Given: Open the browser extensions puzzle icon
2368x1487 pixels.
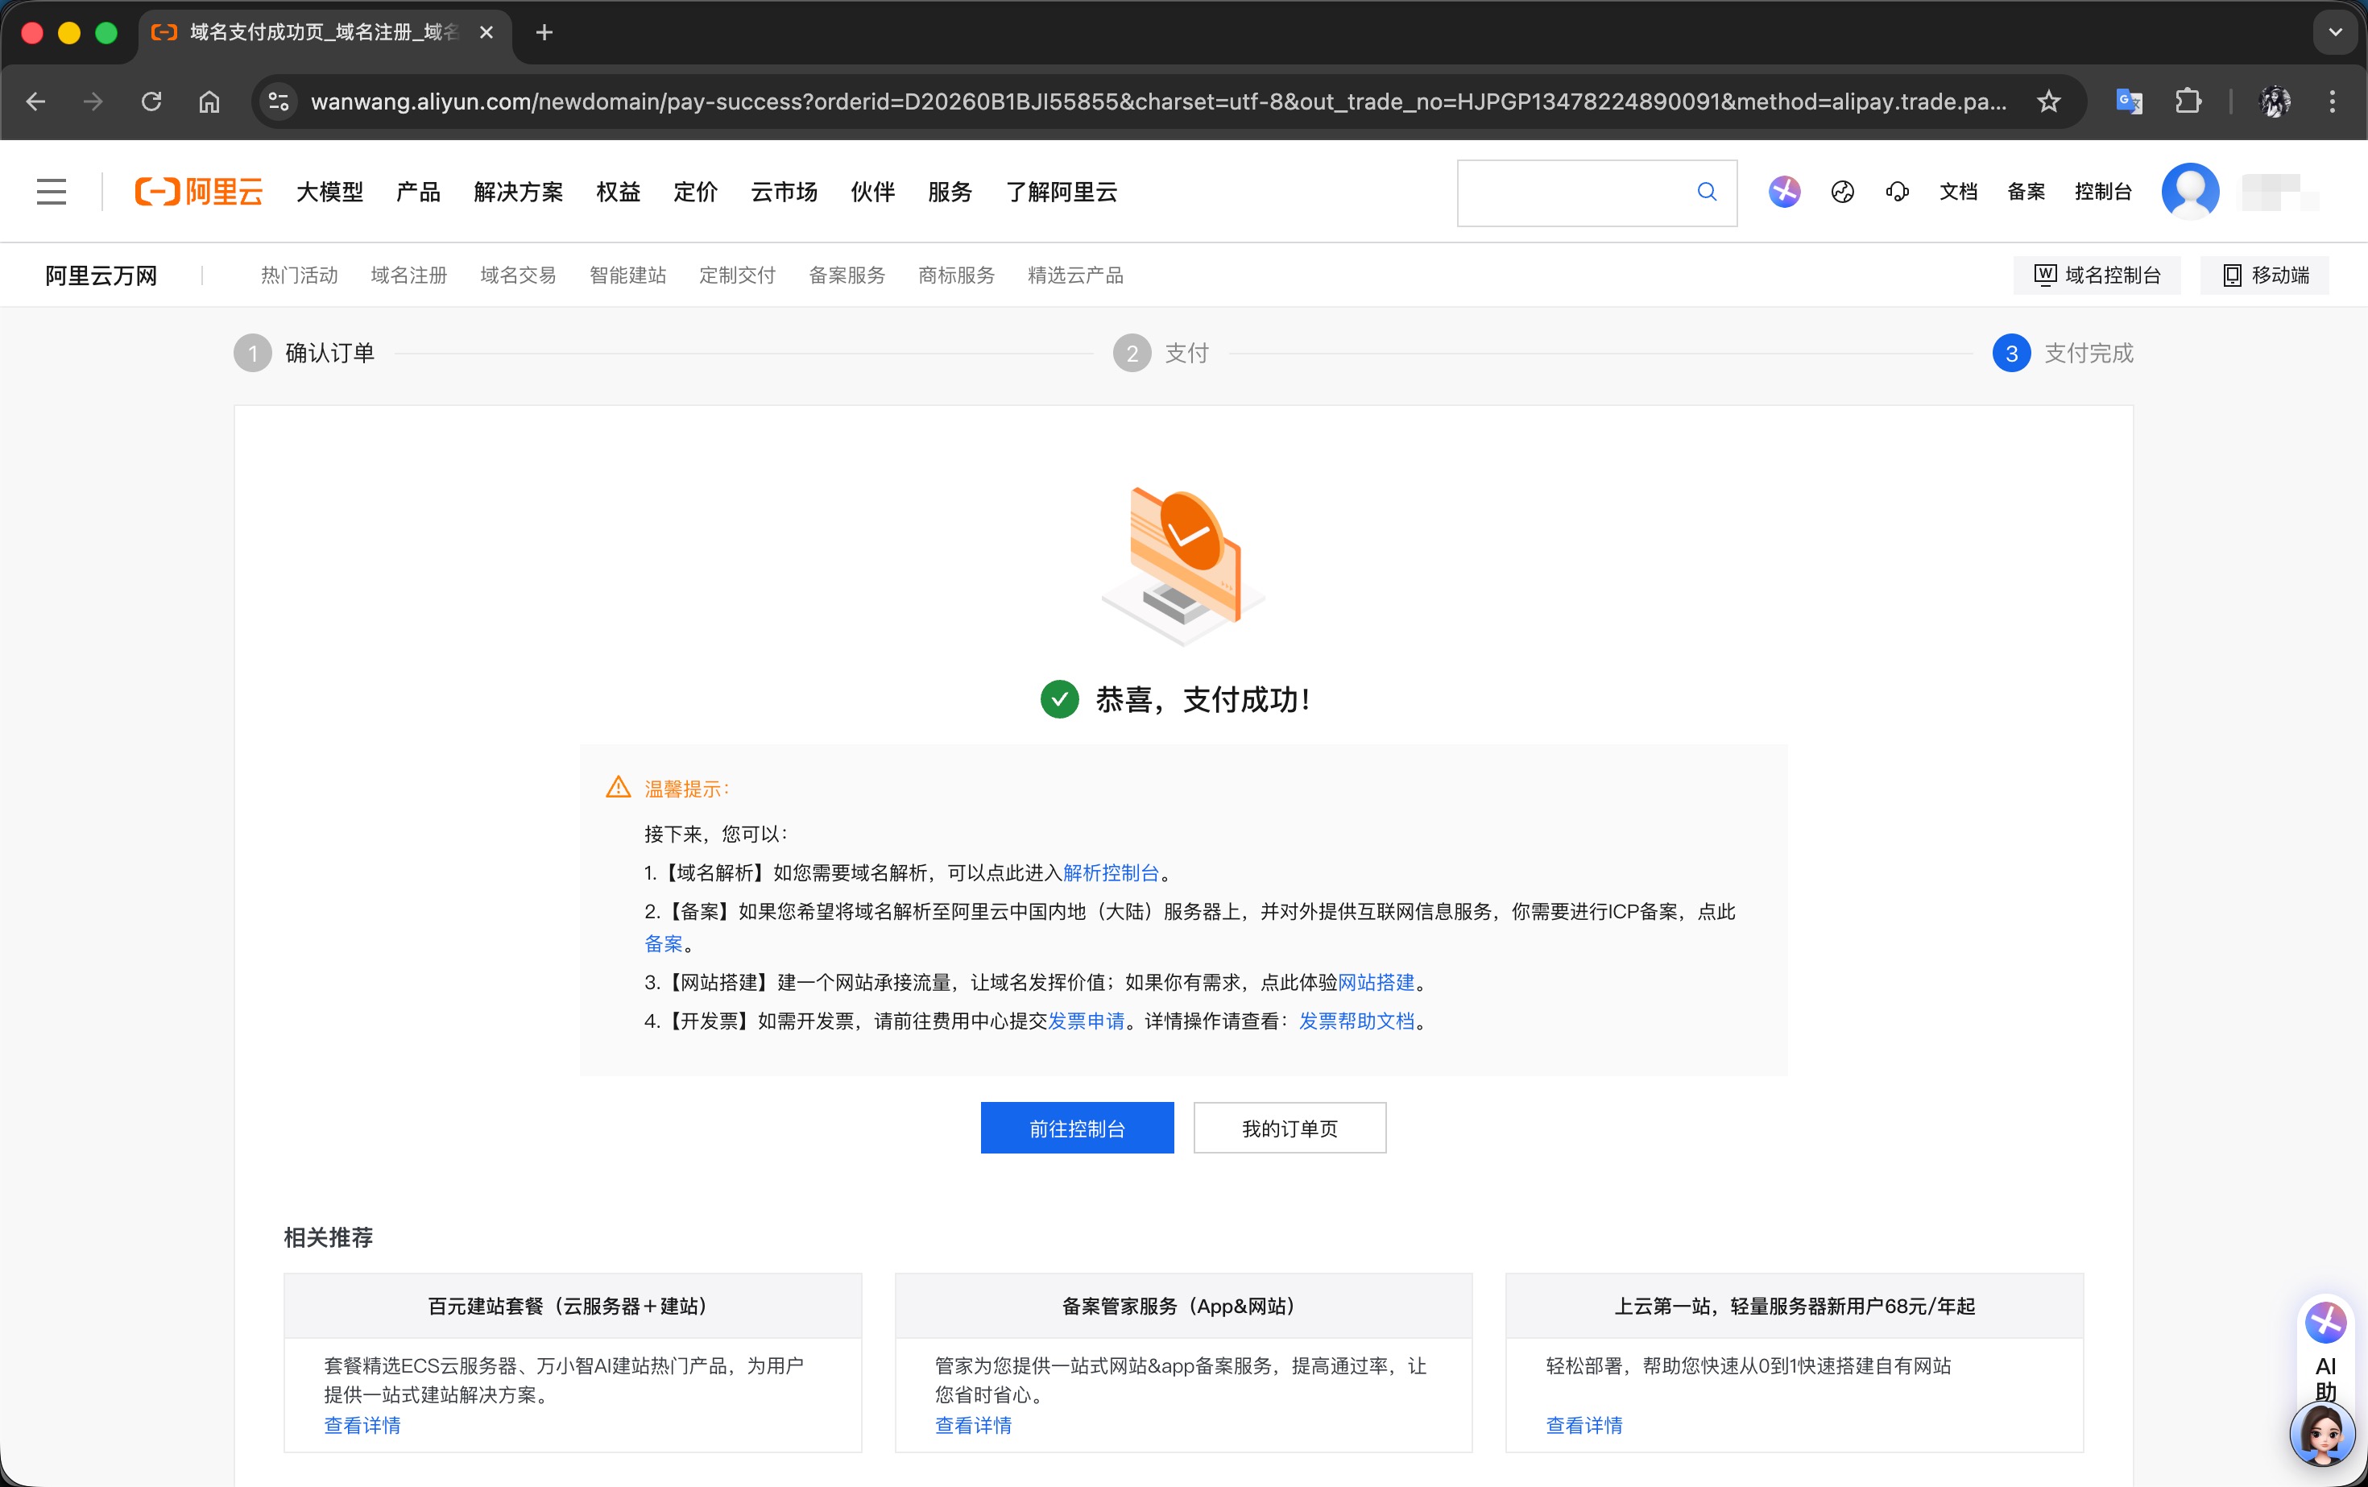Looking at the screenshot, I should [2188, 101].
